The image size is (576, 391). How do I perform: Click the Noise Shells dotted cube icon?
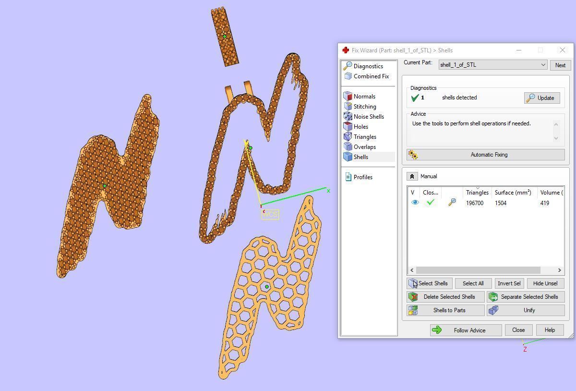point(348,117)
